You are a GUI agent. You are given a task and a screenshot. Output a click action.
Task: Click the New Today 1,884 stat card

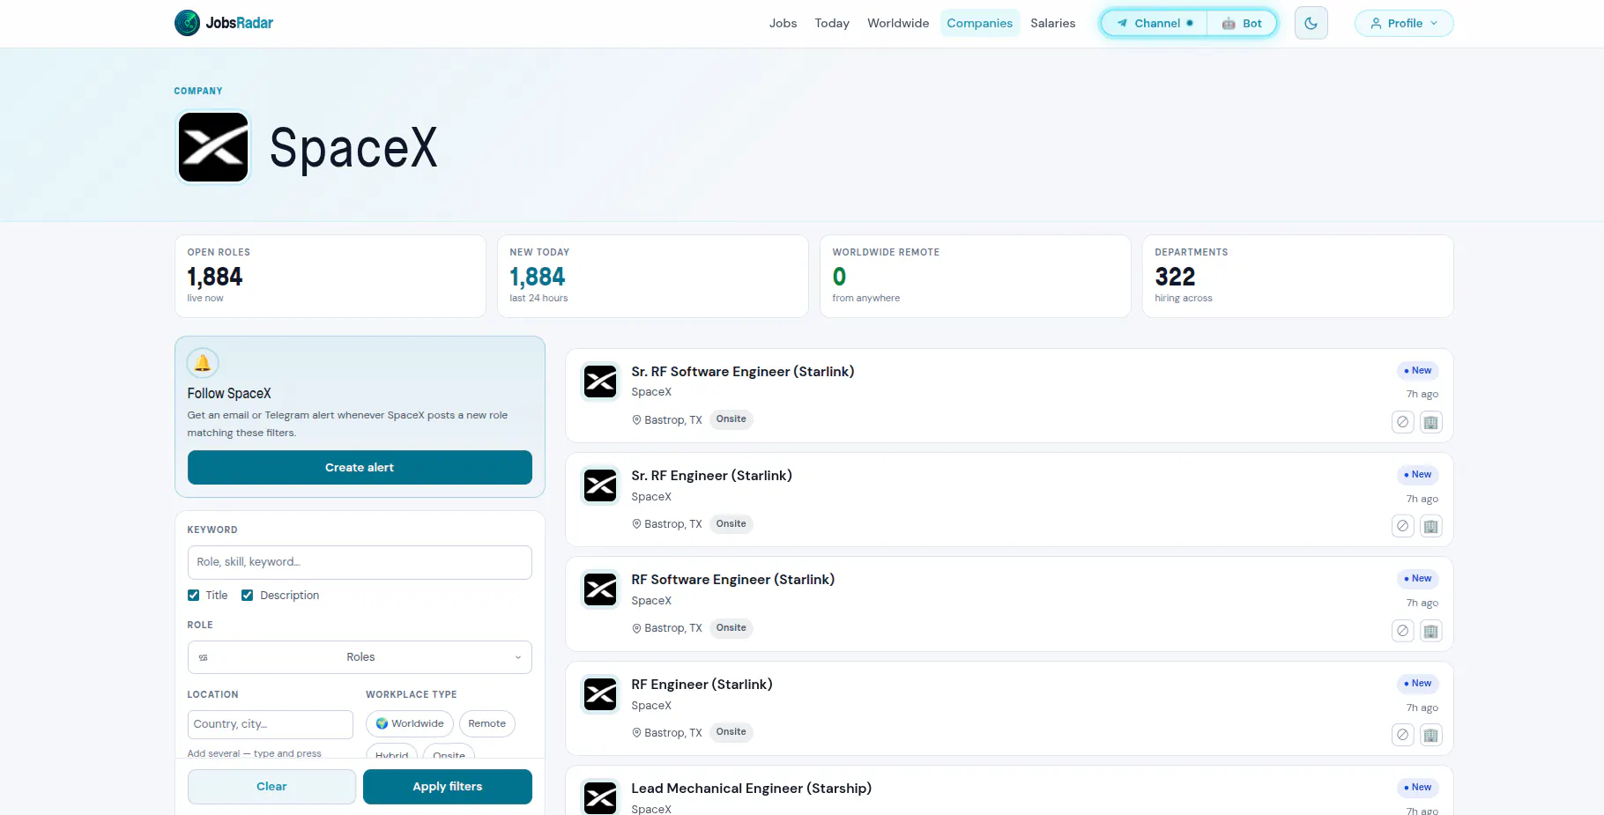(652, 276)
